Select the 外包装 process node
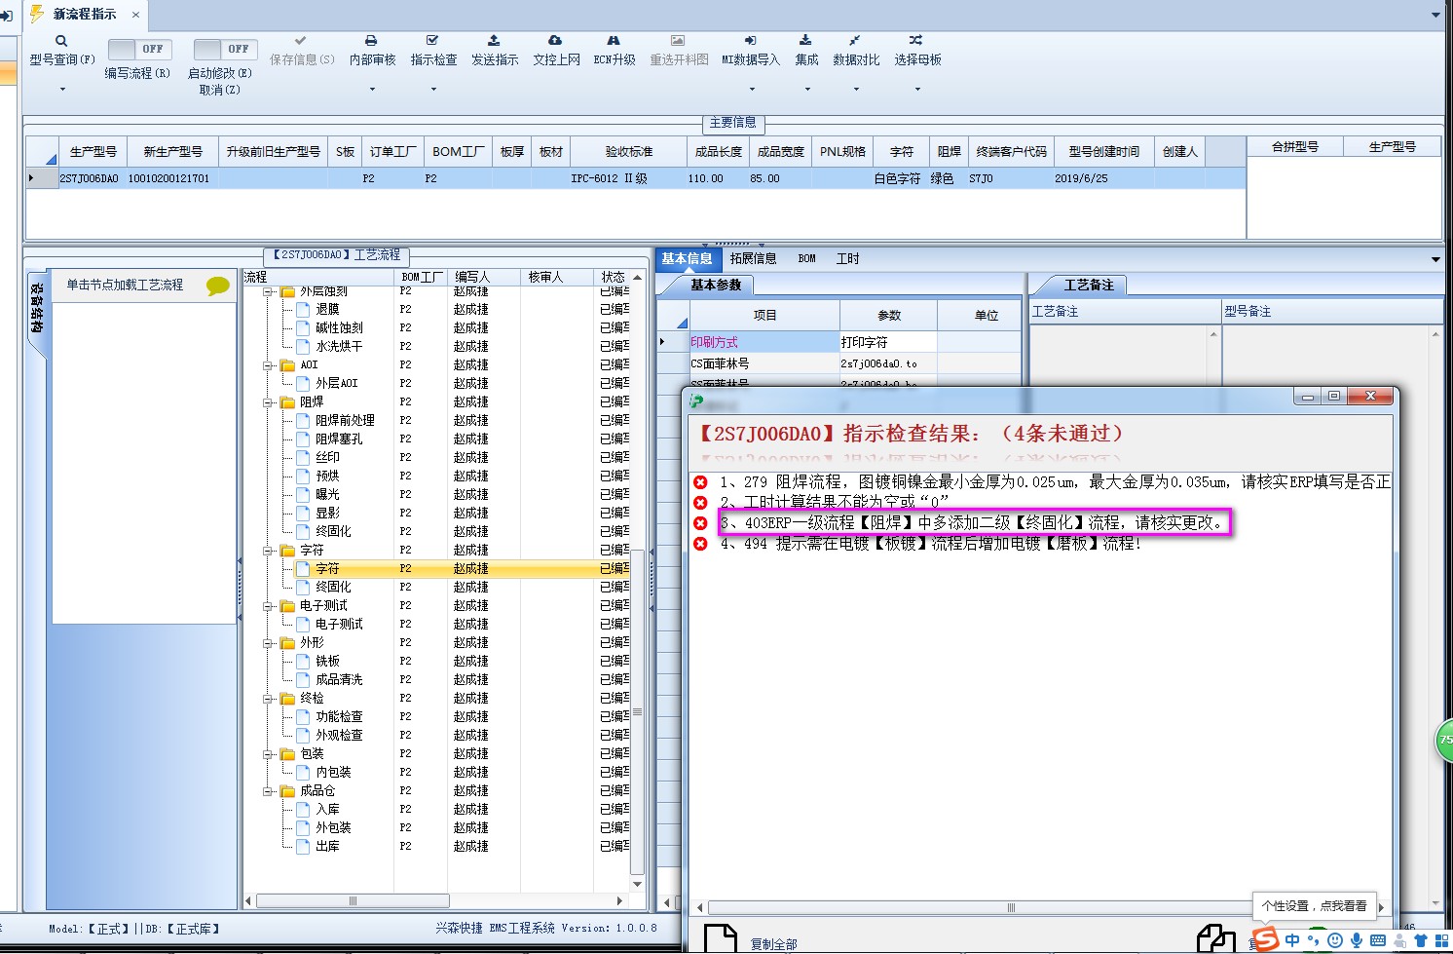 tap(333, 827)
